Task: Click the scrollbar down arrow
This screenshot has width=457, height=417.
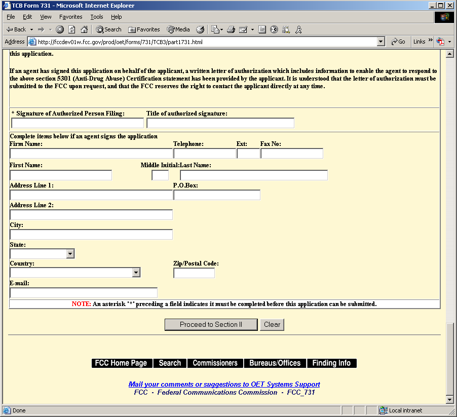Action: pyautogui.click(x=450, y=400)
